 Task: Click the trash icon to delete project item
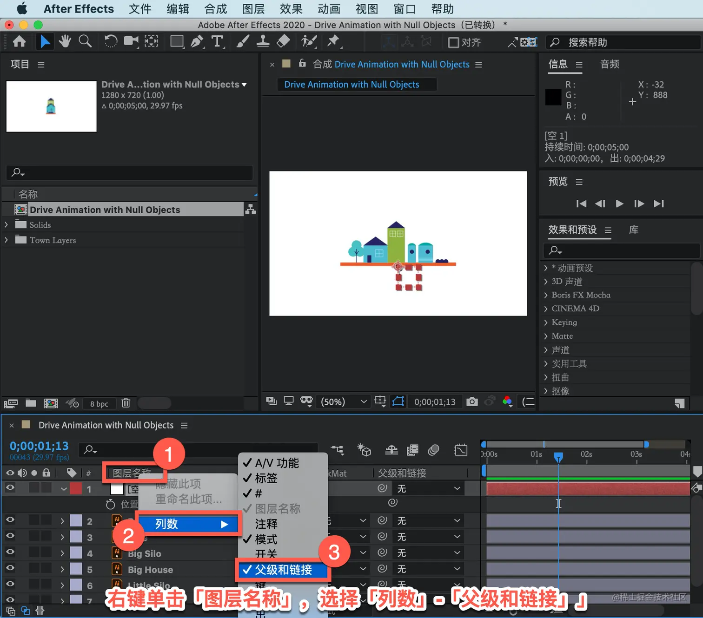[126, 403]
